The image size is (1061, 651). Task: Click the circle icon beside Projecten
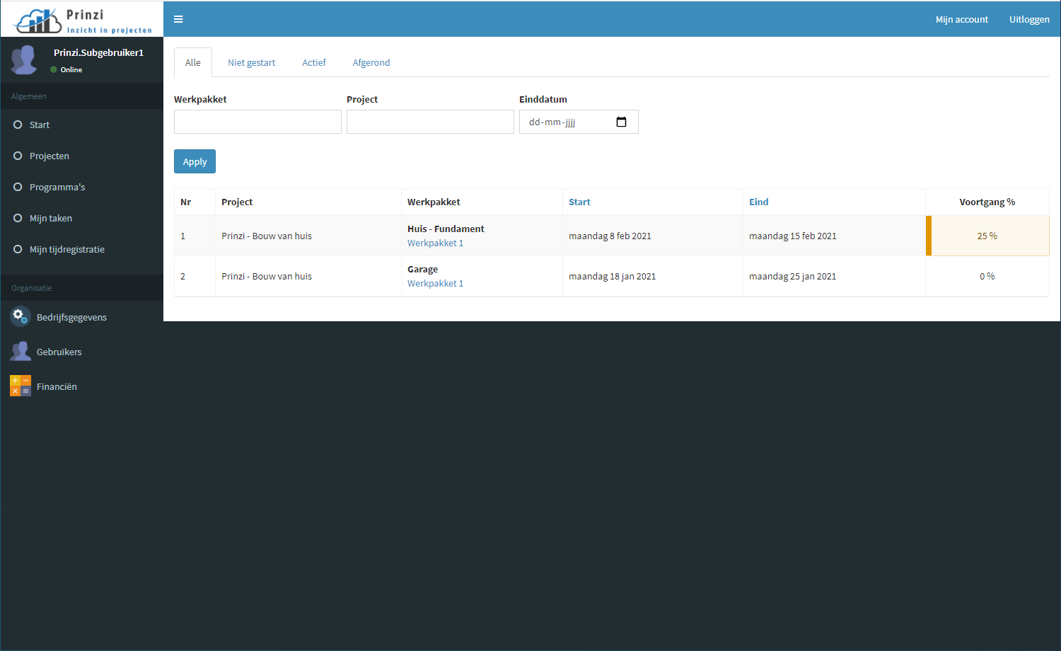coord(18,156)
